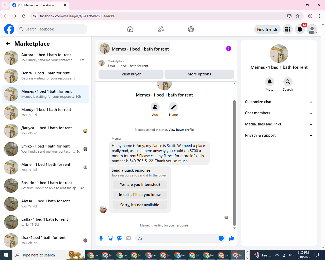Show hidden system tray icons
This screenshot has height=260, width=325.
[277, 255]
